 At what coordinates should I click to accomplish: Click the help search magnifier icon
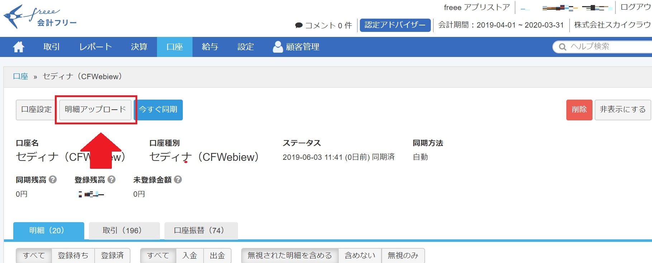point(563,47)
